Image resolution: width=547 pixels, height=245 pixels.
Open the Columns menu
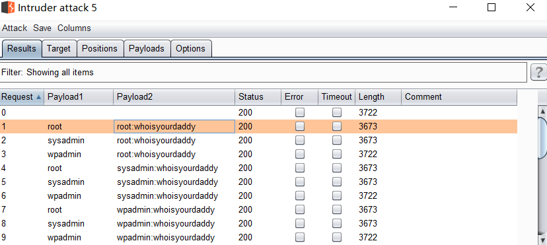pyautogui.click(x=74, y=28)
